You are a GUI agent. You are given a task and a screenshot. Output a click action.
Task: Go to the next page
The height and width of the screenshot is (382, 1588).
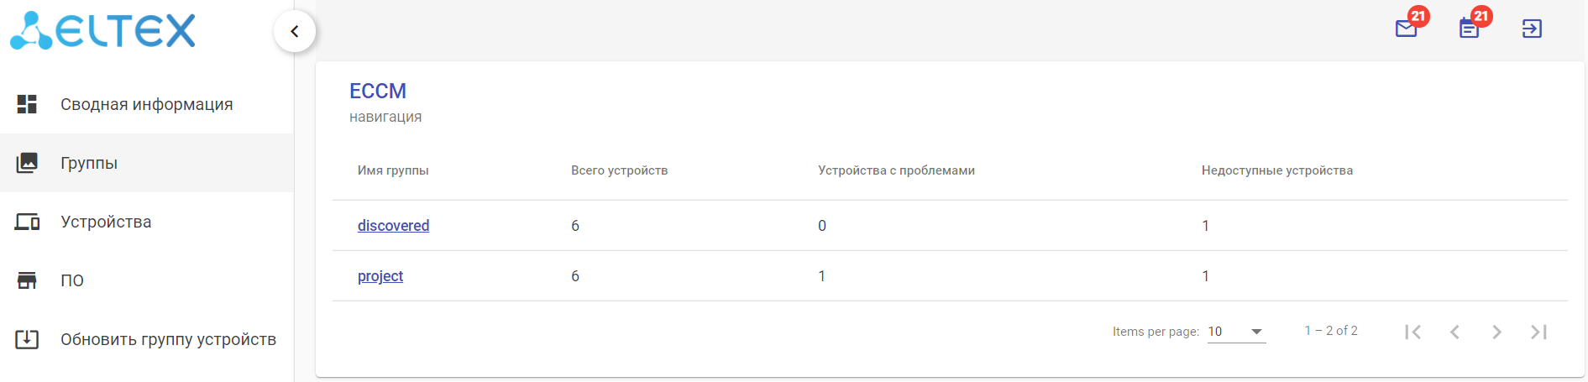click(1496, 332)
